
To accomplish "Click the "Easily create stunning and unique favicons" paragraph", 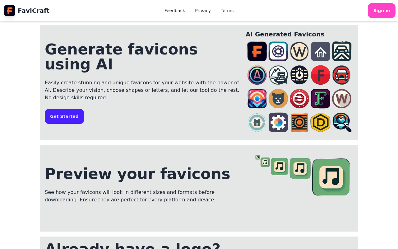I will click(x=142, y=90).
